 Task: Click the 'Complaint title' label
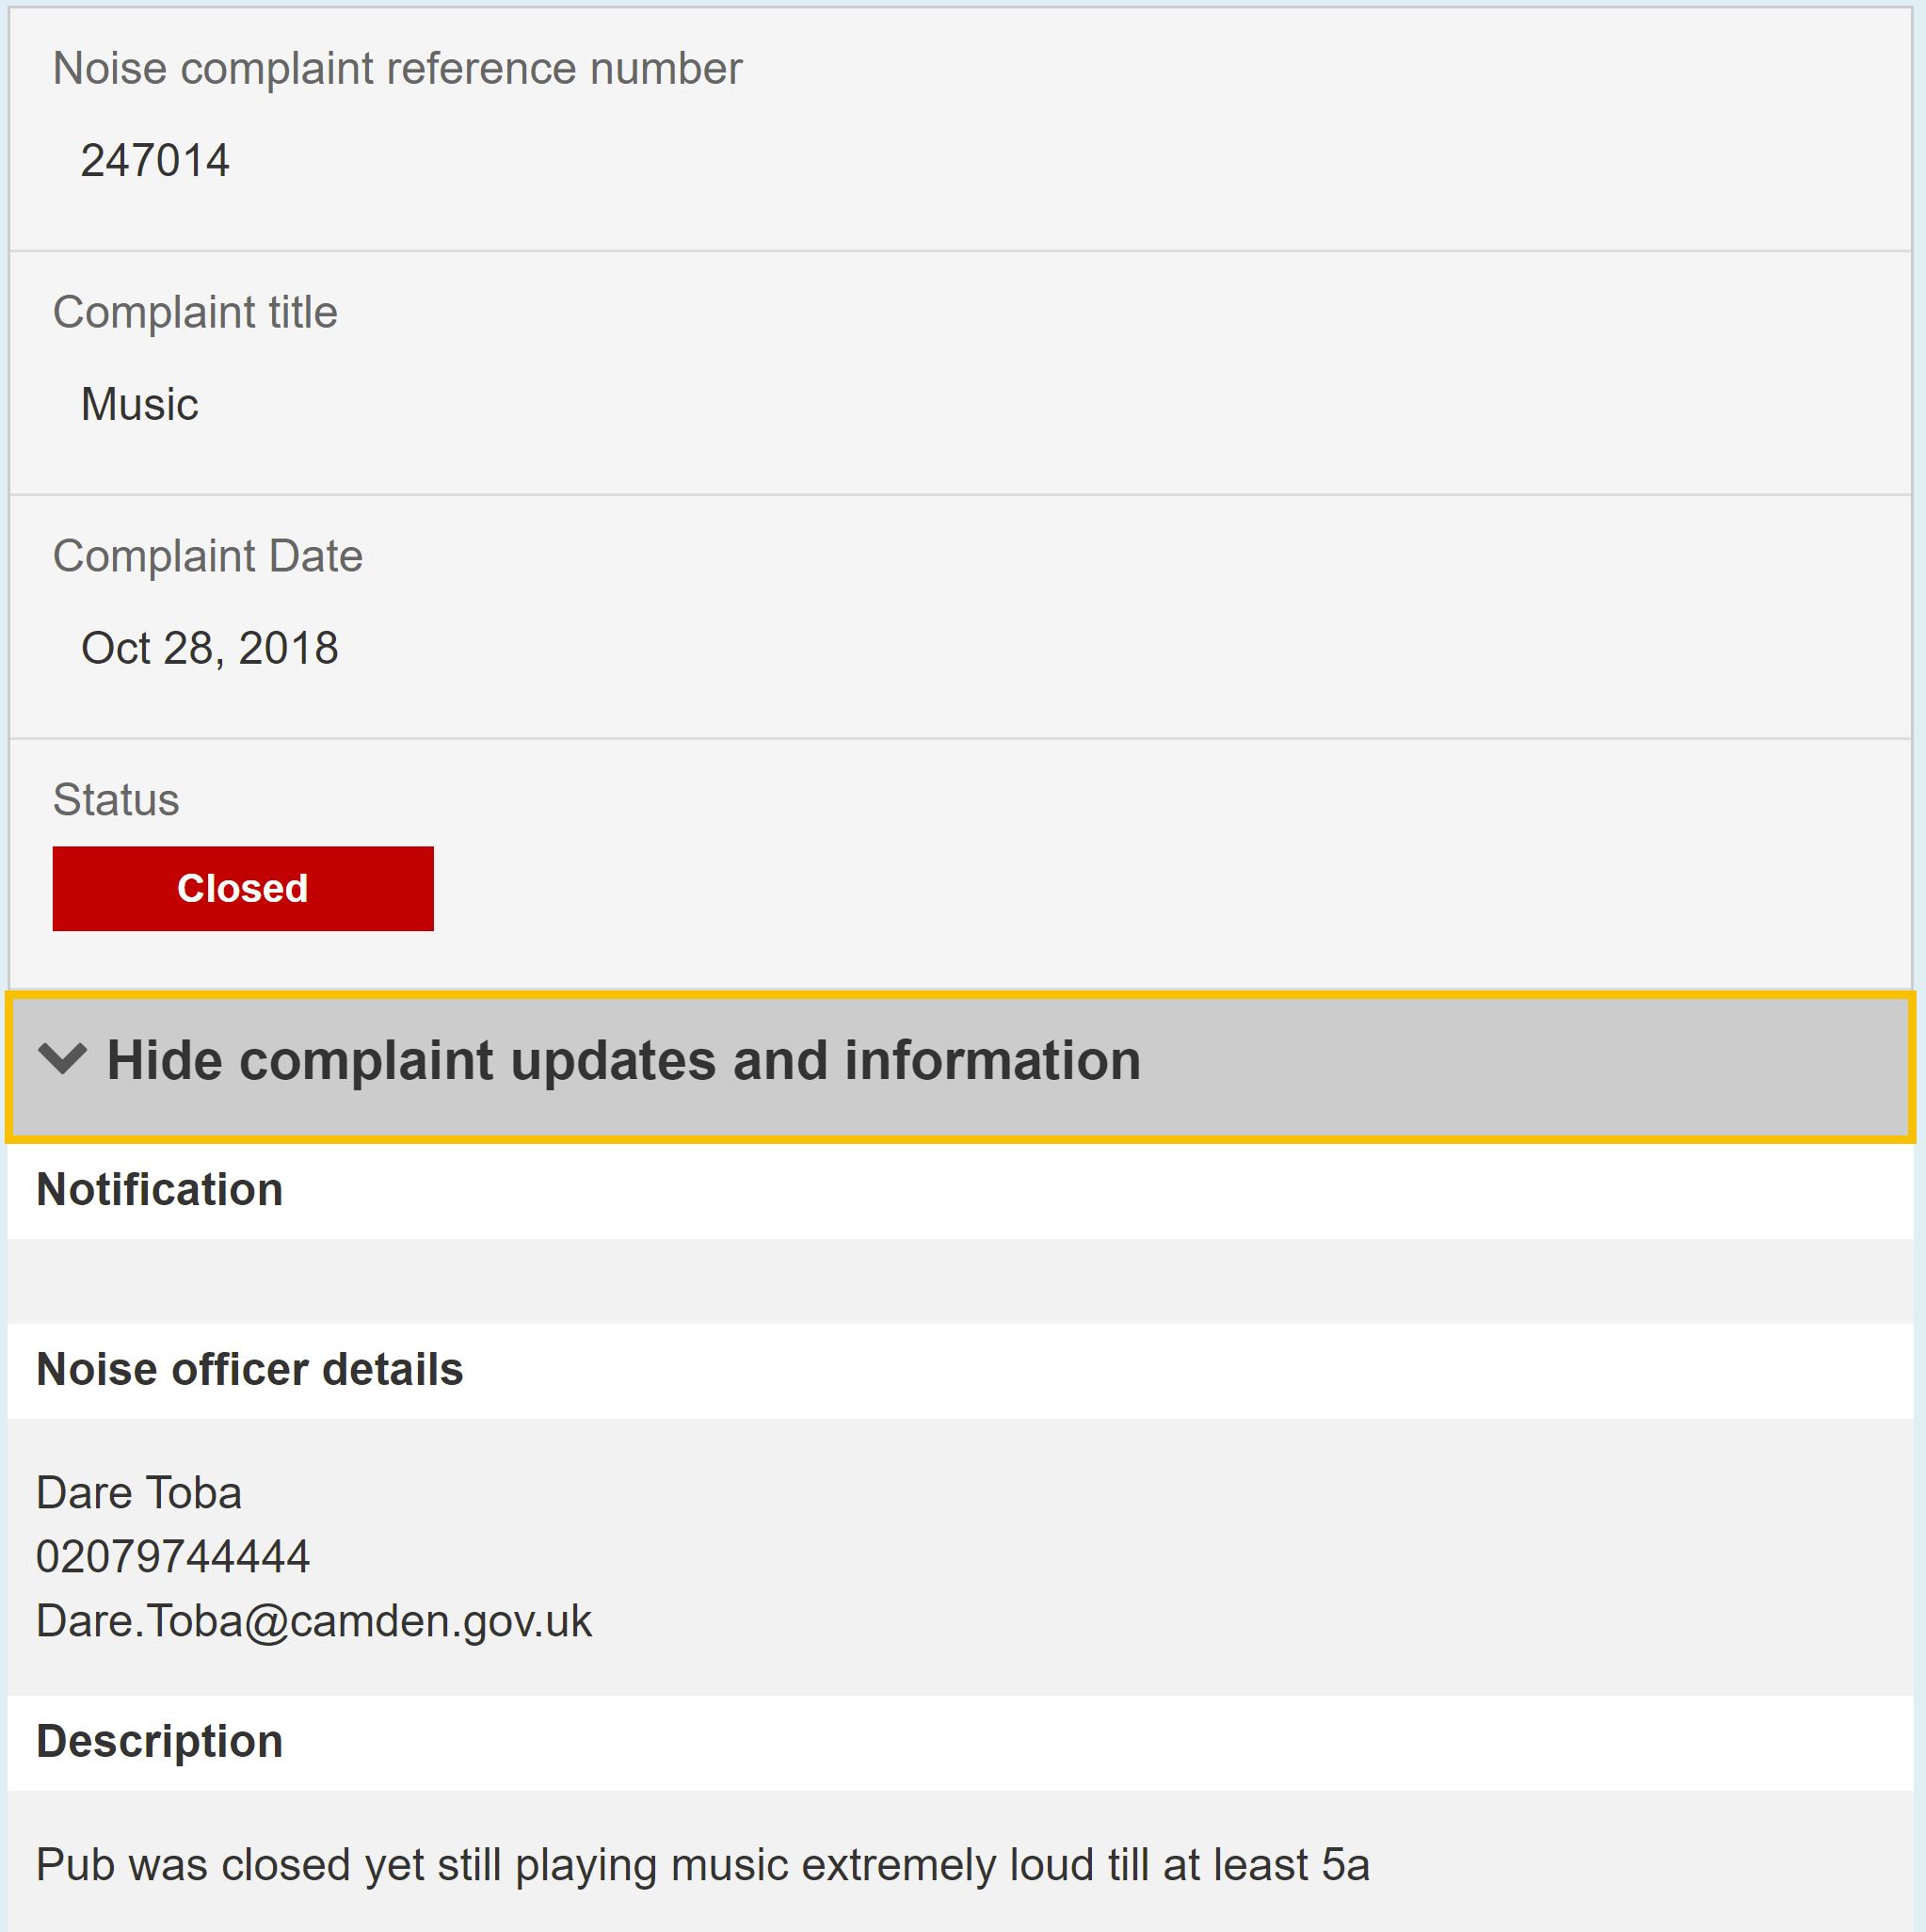coord(195,313)
